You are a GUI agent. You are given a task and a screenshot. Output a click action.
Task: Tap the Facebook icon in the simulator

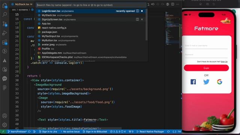[193, 82]
